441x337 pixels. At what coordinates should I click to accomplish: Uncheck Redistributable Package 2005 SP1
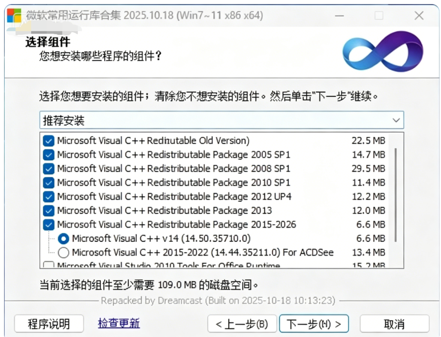49,155
